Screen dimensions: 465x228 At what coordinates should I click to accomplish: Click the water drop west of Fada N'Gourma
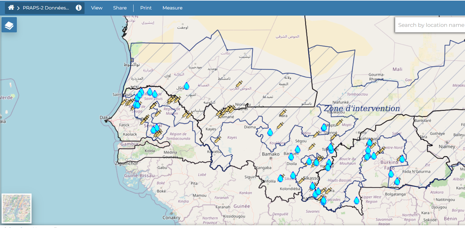coord(391,174)
